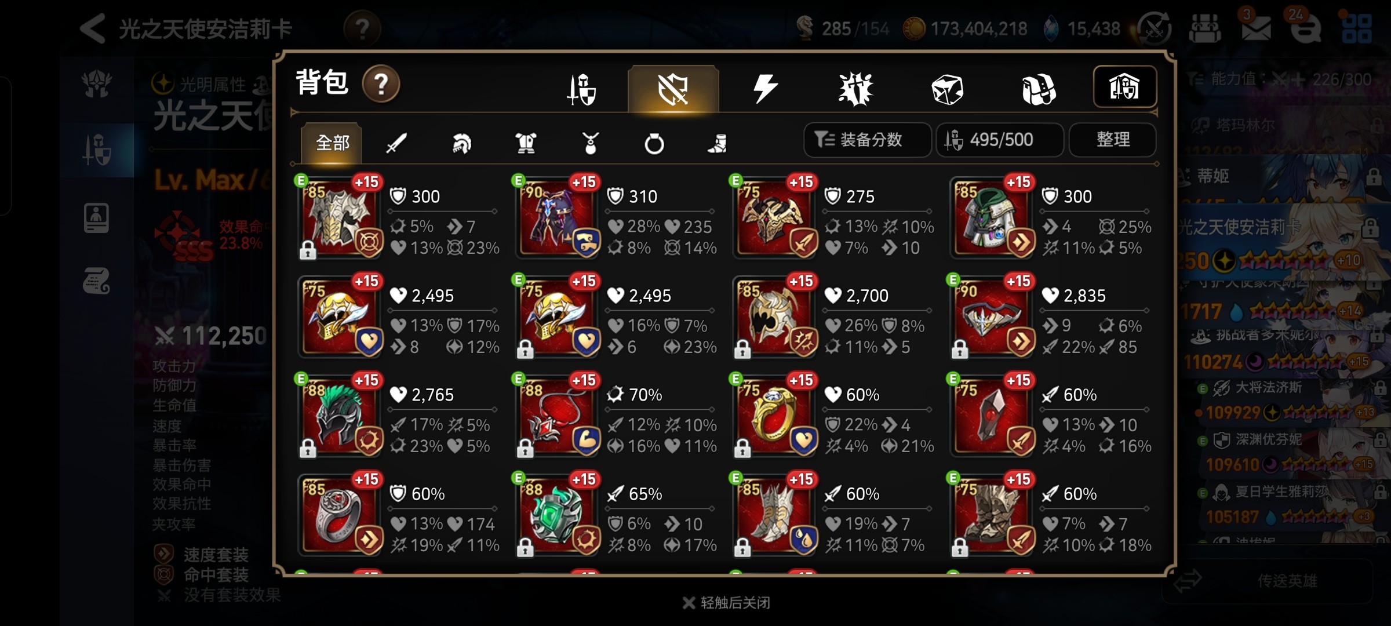
Task: Select the 全部 tab
Action: (332, 143)
